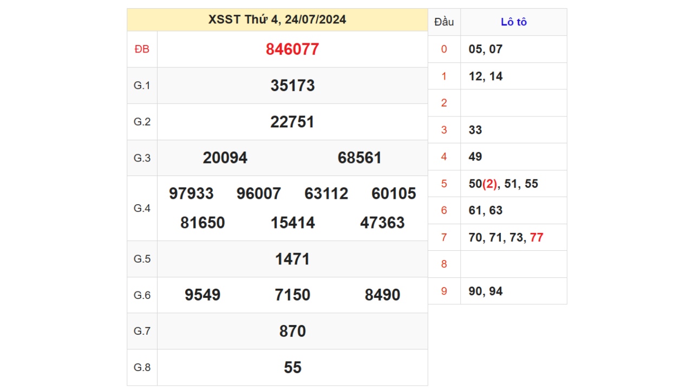Select G.1 prize number 35173

292,86
